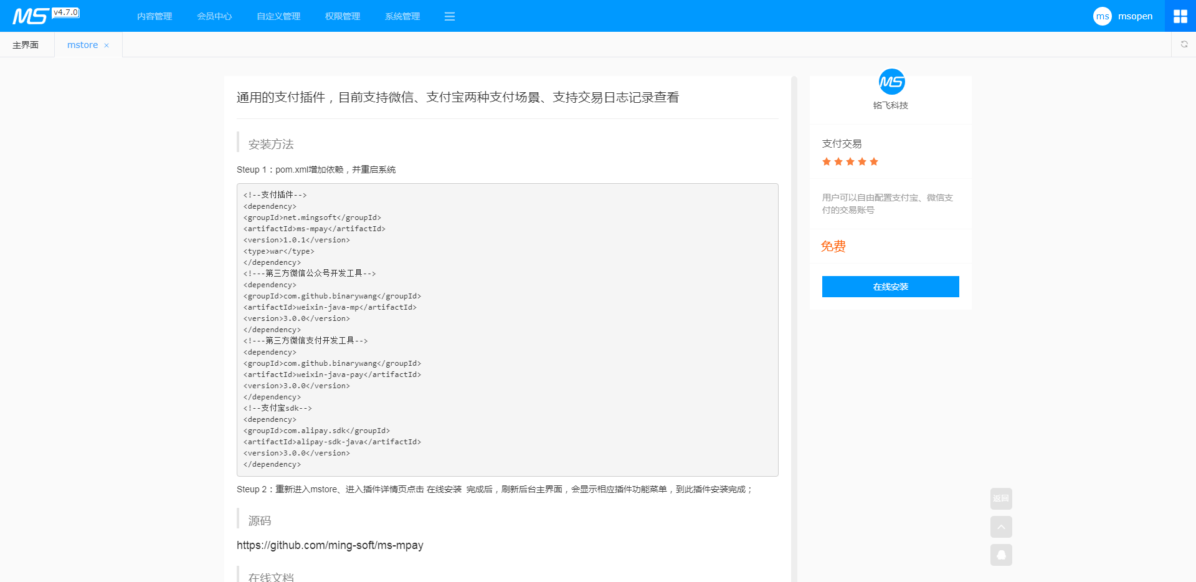Open the https://github.com/ming-soft/ms-mpay source link
Image resolution: width=1196 pixels, height=582 pixels.
[x=330, y=545]
